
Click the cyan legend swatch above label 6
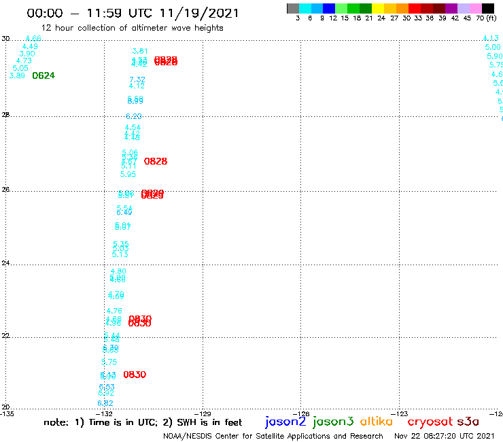click(305, 8)
